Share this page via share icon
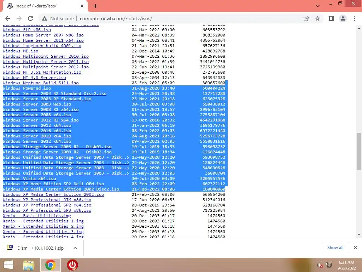Screen dimensions: 362x272 click(306, 18)
